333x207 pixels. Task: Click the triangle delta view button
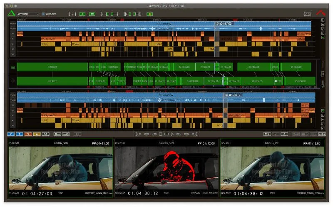[x=284, y=134]
